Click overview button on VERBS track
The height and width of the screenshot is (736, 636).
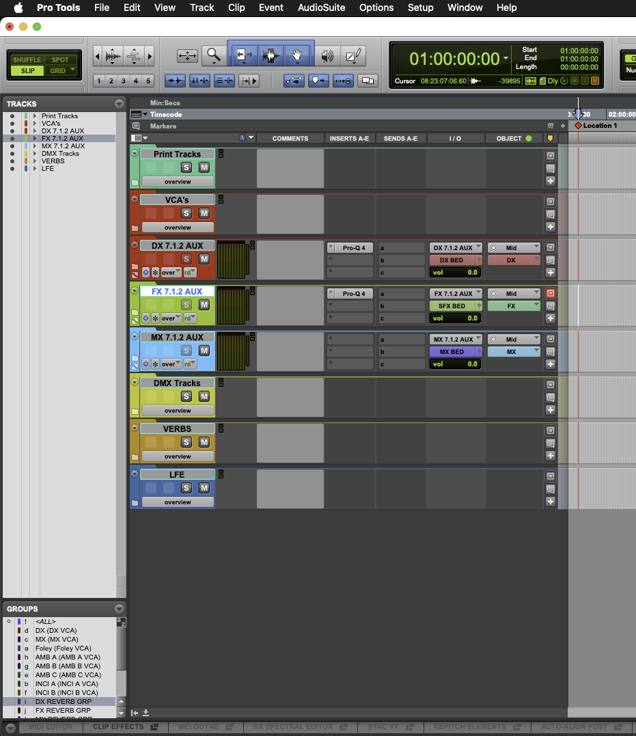[x=178, y=456]
